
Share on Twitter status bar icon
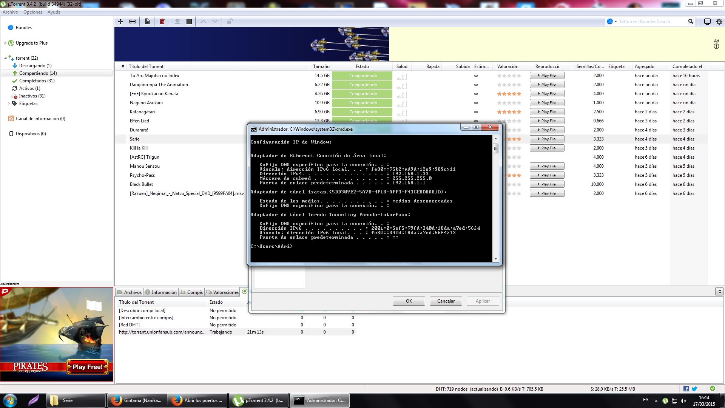tap(694, 389)
